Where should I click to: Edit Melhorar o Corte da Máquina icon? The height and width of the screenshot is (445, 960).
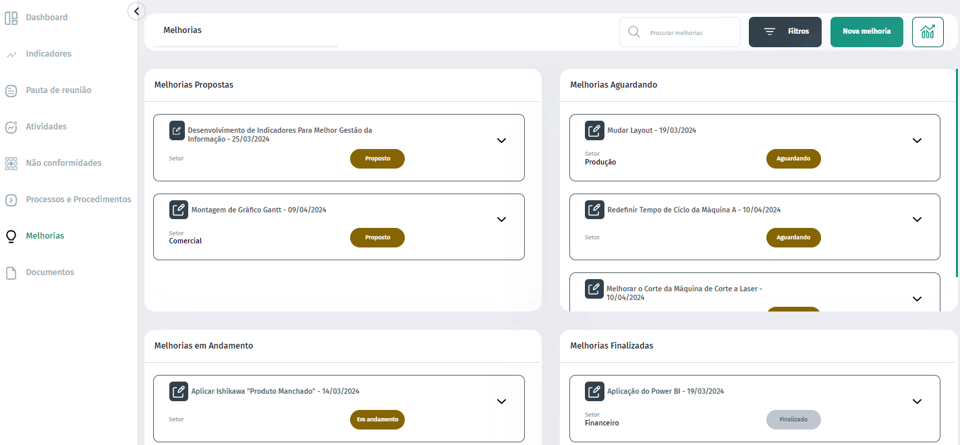tap(594, 289)
